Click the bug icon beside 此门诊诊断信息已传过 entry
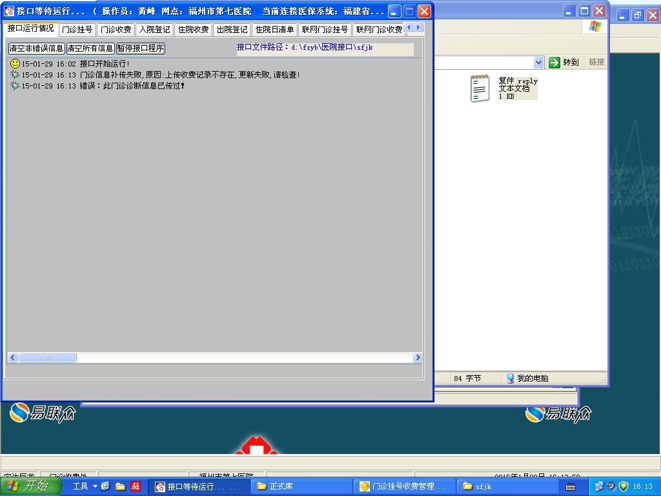Image resolution: width=661 pixels, height=496 pixels. click(15, 86)
